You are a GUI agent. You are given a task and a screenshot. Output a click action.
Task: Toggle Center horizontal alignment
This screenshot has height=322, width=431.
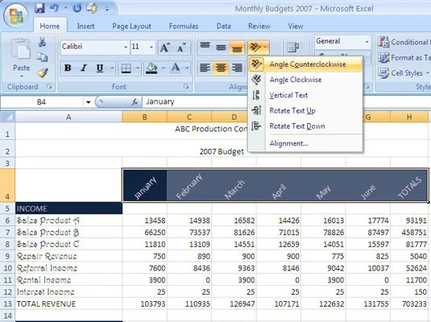coord(221,68)
